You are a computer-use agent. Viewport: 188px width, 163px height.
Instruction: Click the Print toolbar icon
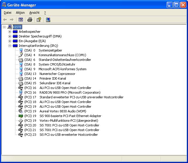30,20
